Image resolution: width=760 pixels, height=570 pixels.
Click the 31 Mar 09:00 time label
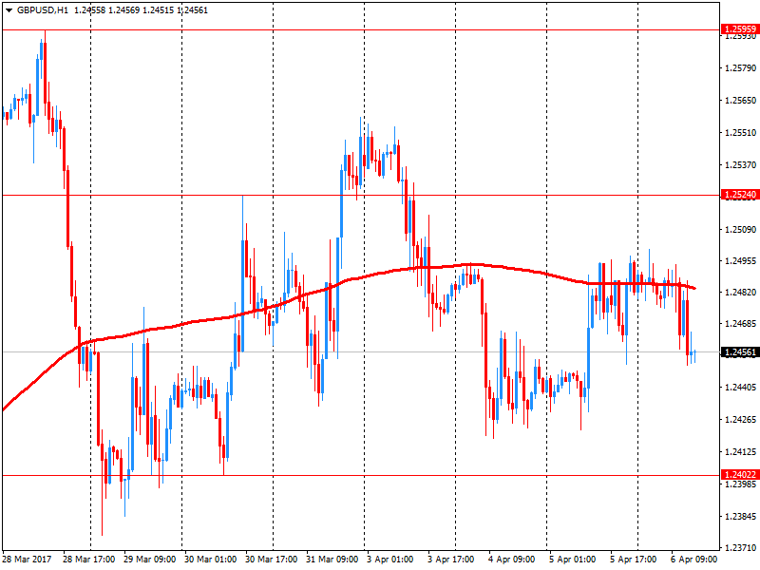[332, 560]
